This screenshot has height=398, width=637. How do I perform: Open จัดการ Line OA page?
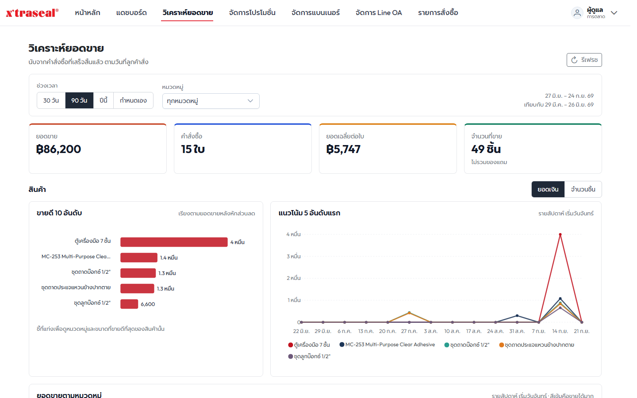pyautogui.click(x=379, y=13)
